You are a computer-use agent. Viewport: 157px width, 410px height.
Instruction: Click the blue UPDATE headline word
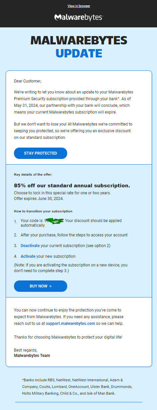(x=79, y=53)
